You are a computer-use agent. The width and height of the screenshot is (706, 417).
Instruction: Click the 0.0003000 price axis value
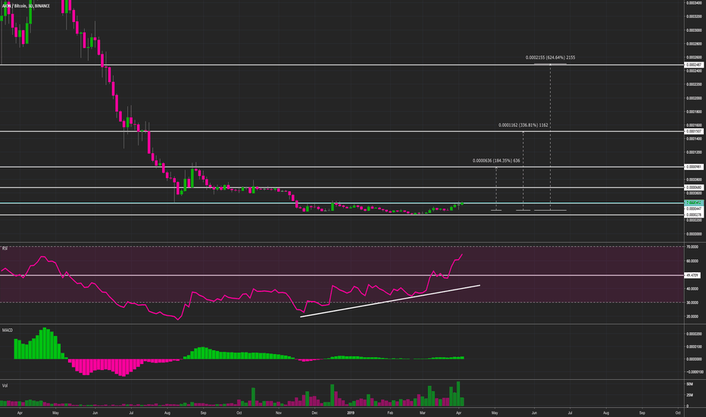695,30
